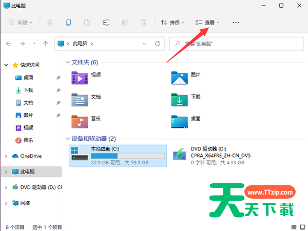Viewport: 308px width, 231px height.
Task: Click the 设备和驱动器 (2) header text
Action: (93, 139)
